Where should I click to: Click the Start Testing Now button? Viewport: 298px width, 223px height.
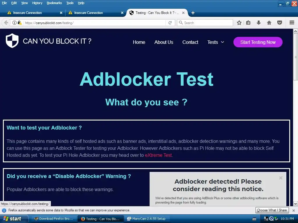[258, 42]
